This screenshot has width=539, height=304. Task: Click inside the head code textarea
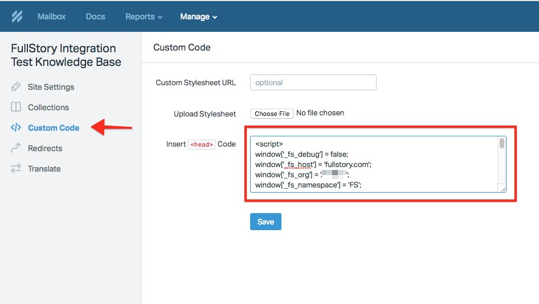373,164
